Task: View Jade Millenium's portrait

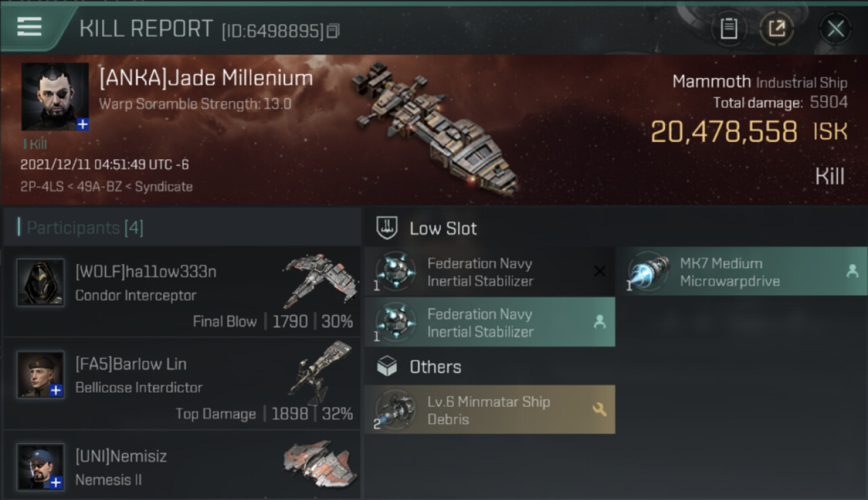Action: click(x=55, y=97)
